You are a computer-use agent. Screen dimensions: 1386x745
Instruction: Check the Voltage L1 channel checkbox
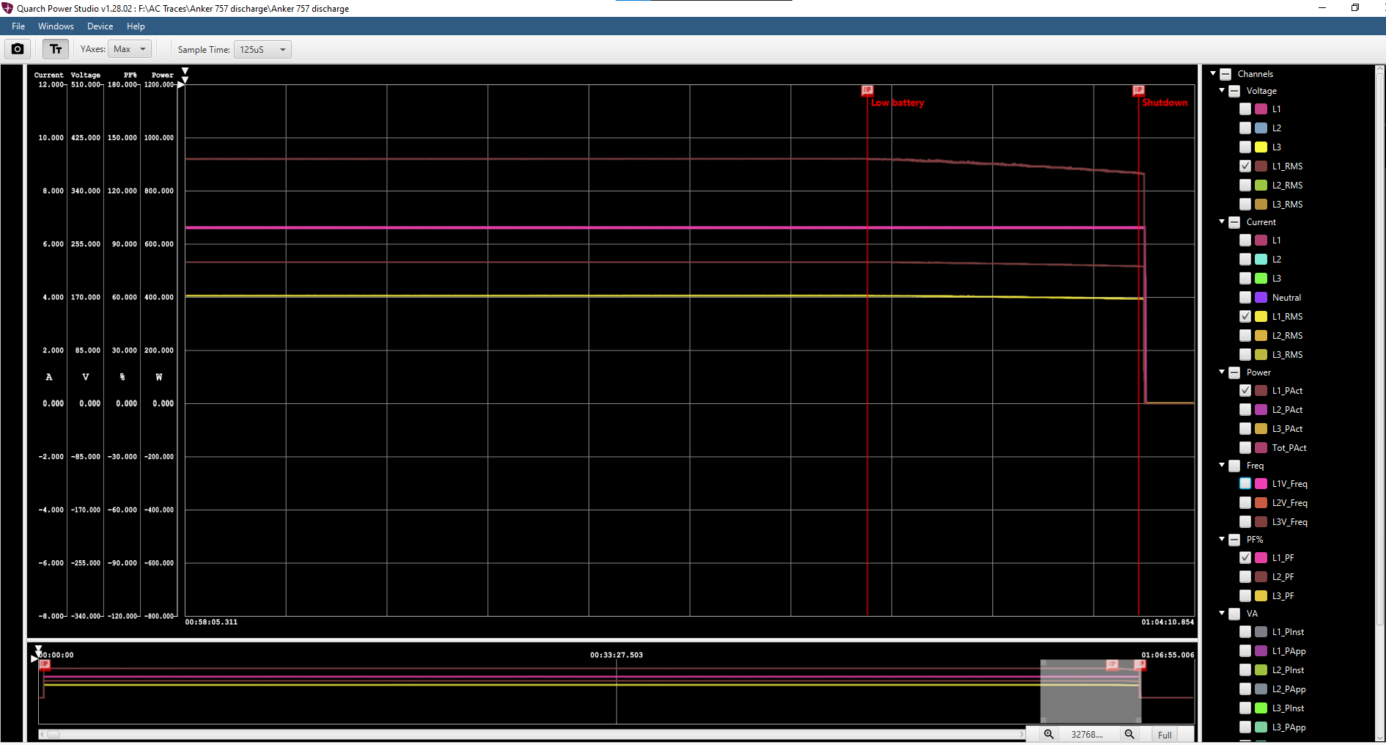[x=1245, y=109]
